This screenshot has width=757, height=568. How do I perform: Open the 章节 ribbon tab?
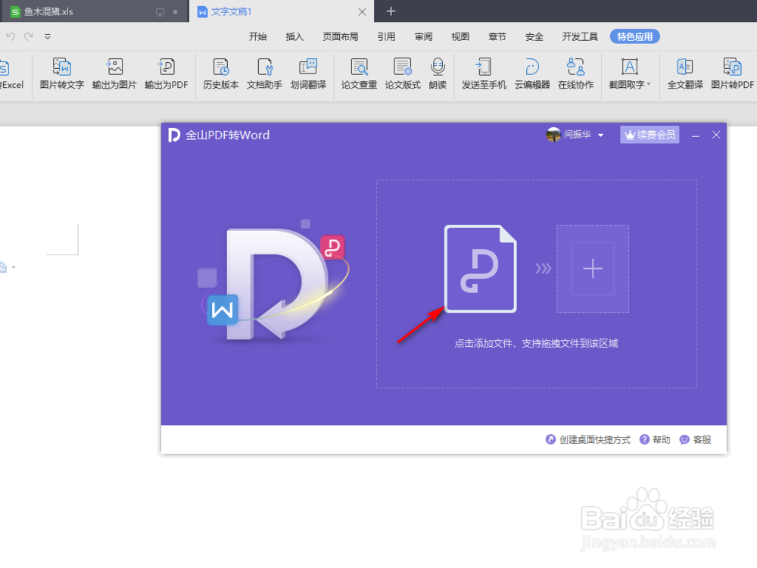[x=497, y=36]
